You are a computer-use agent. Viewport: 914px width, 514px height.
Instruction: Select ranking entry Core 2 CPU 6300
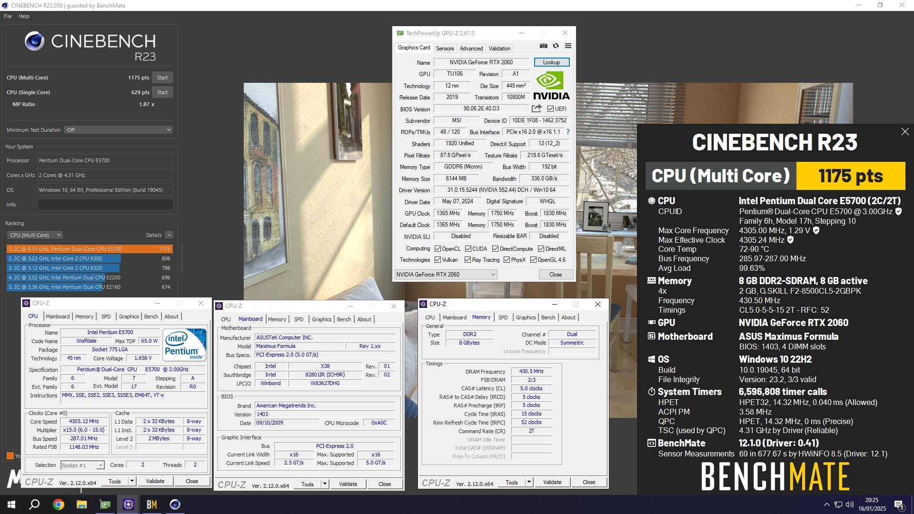point(89,258)
